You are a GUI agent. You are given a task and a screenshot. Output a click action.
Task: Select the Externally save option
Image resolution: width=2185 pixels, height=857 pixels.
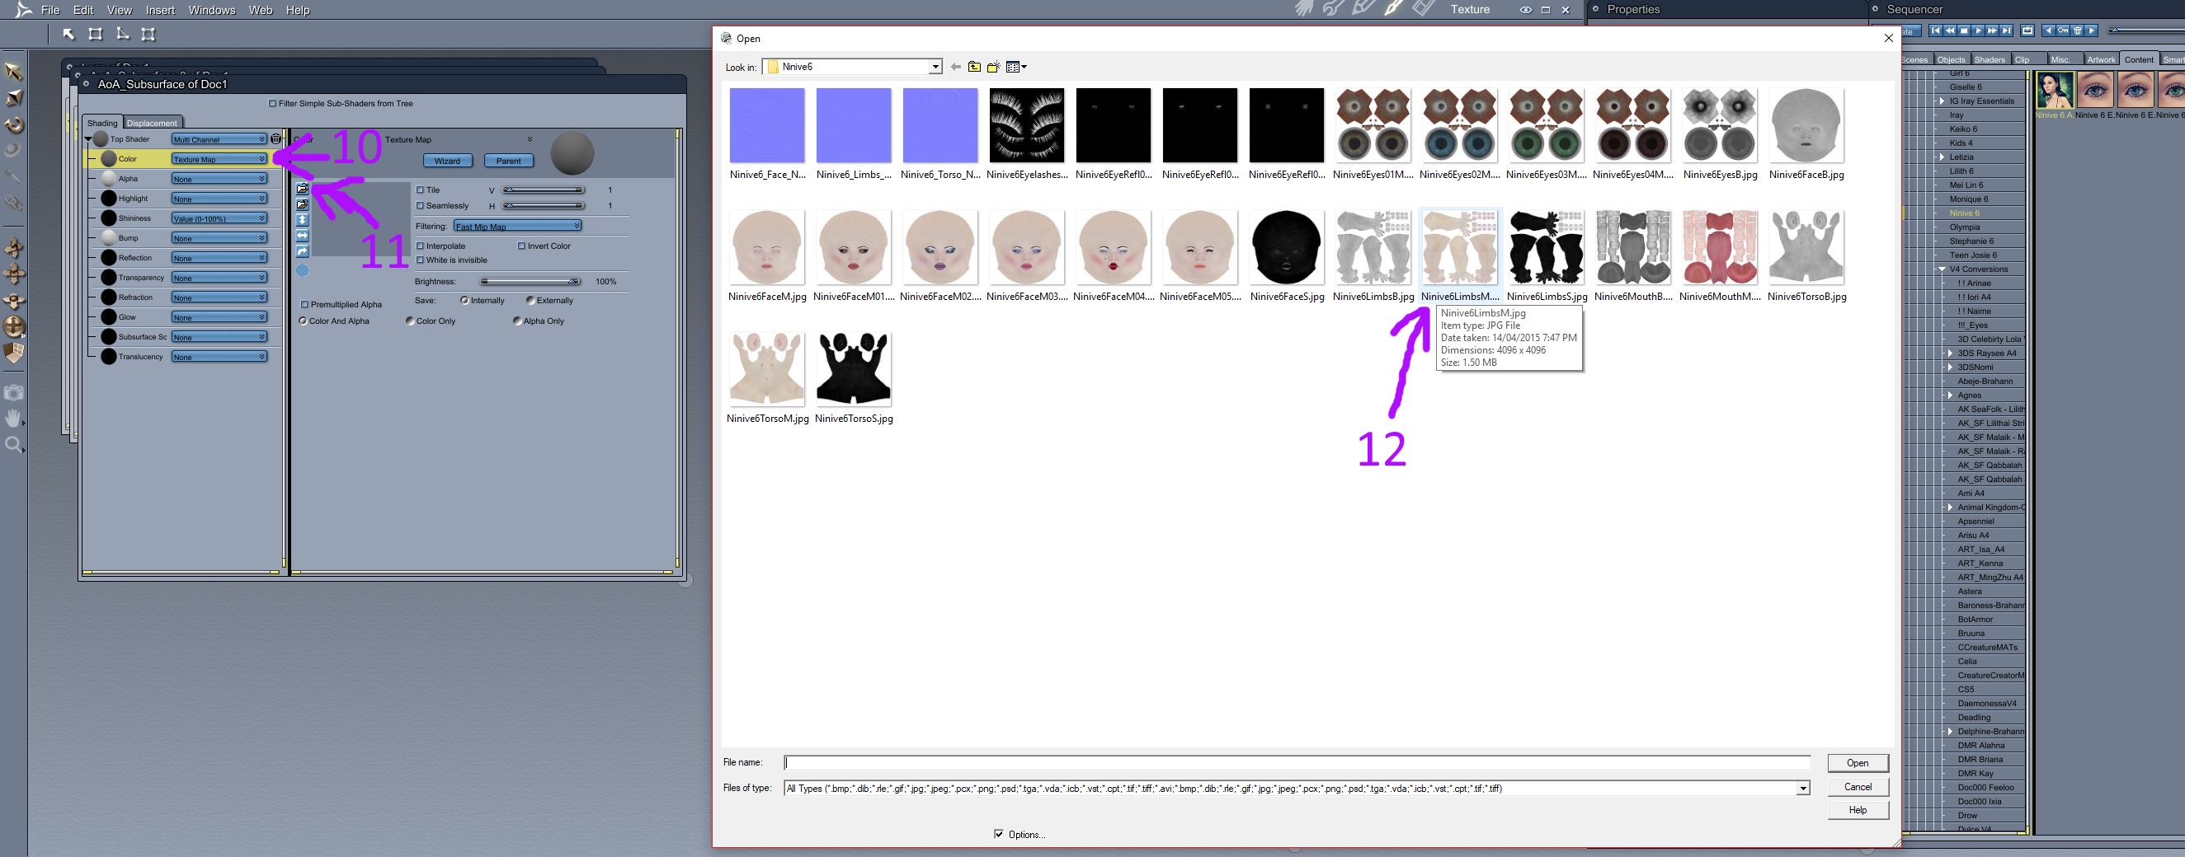530,300
